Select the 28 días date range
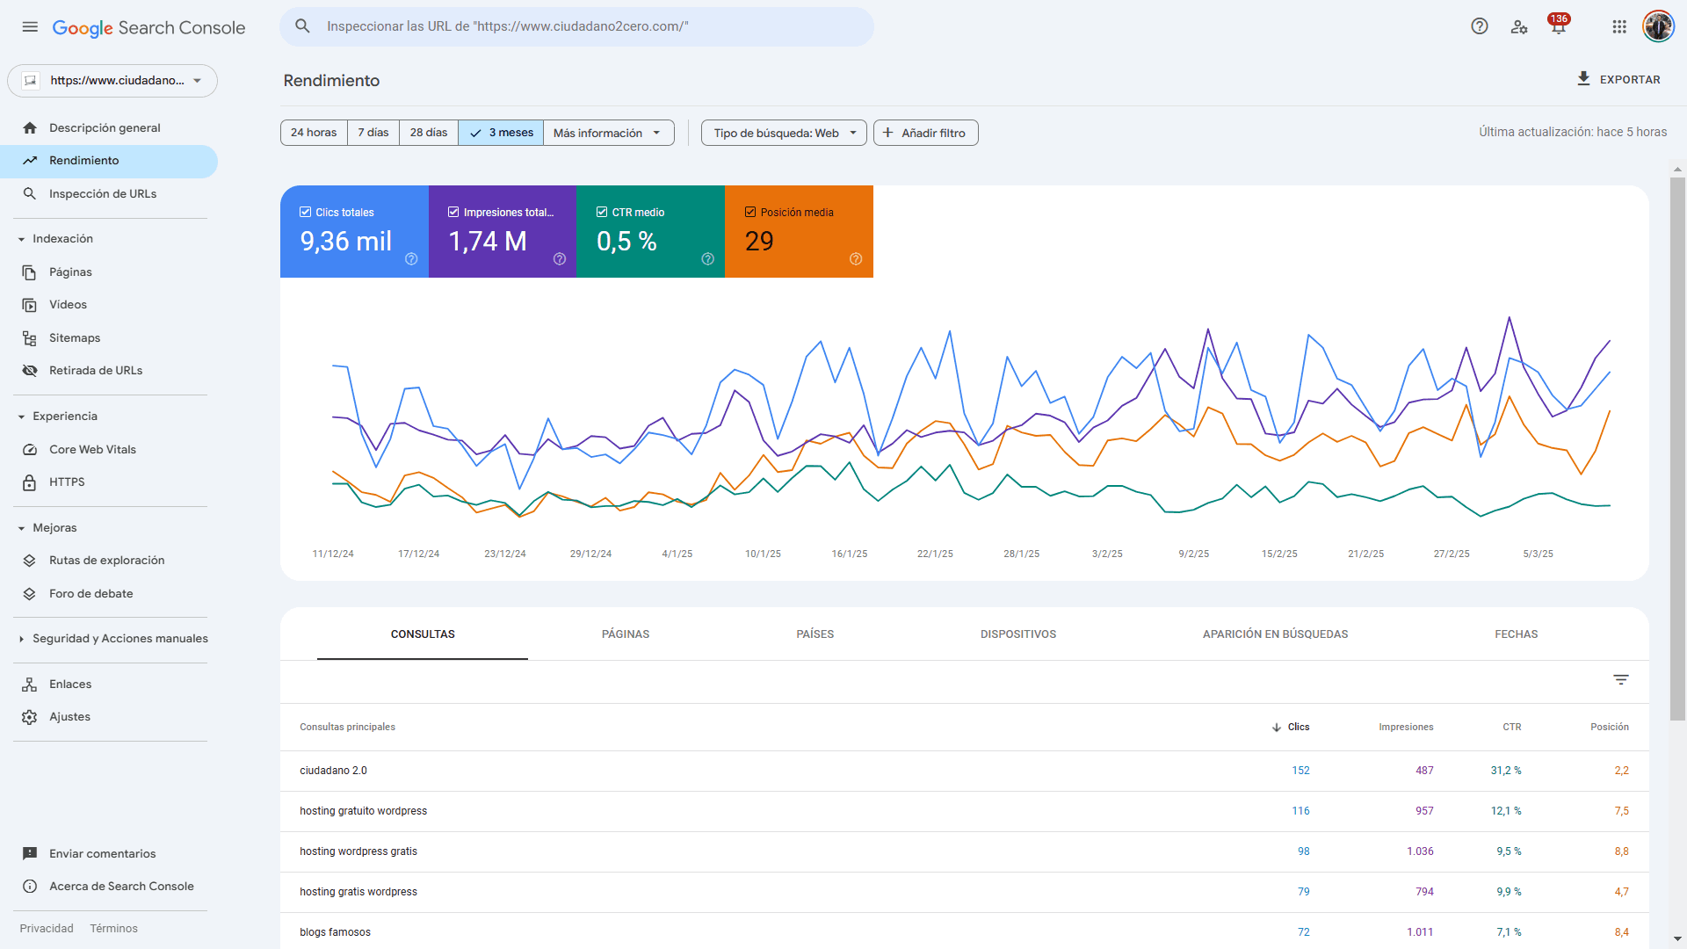Image resolution: width=1687 pixels, height=949 pixels. coord(429,133)
